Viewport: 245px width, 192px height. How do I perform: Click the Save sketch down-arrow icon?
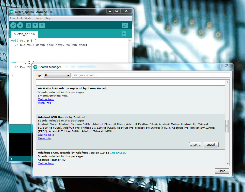[42, 25]
